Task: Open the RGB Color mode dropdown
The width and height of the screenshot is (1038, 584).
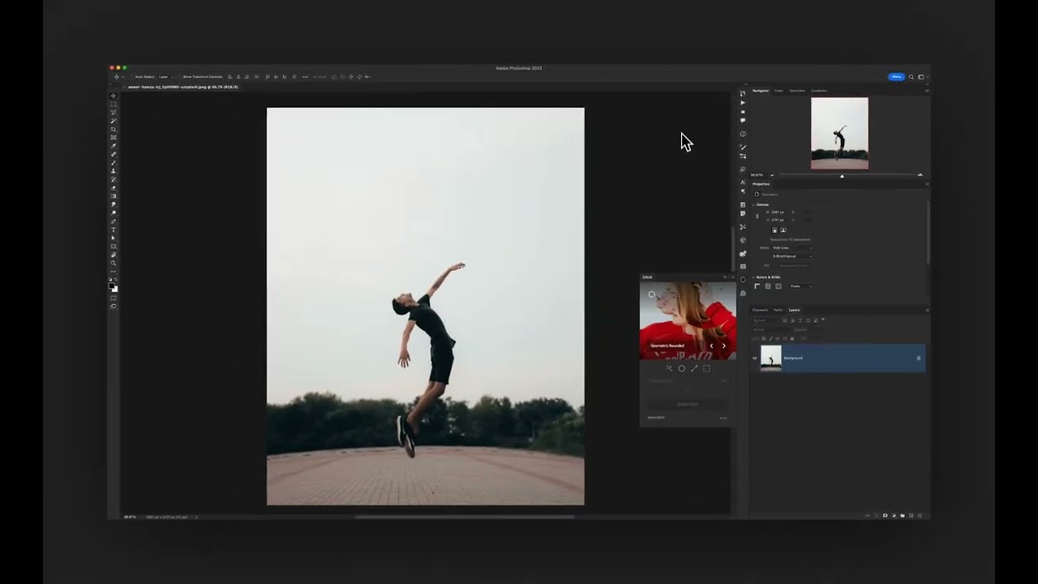Action: (x=791, y=248)
